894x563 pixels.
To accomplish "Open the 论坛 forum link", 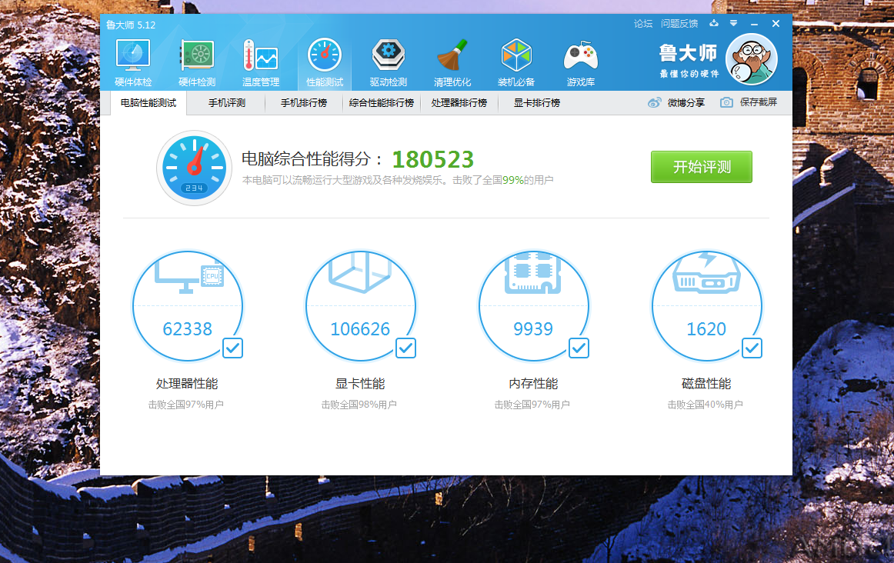I will point(643,23).
